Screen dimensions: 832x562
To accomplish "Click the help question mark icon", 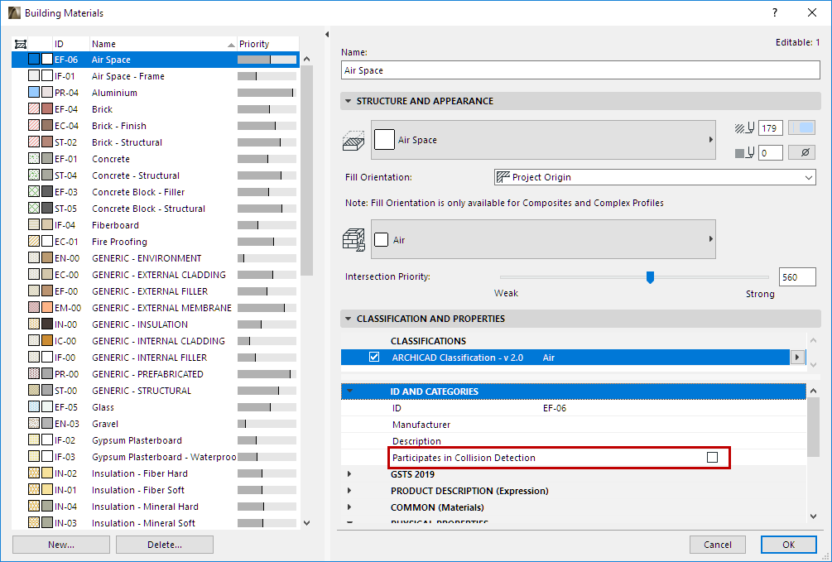I will 774,12.
